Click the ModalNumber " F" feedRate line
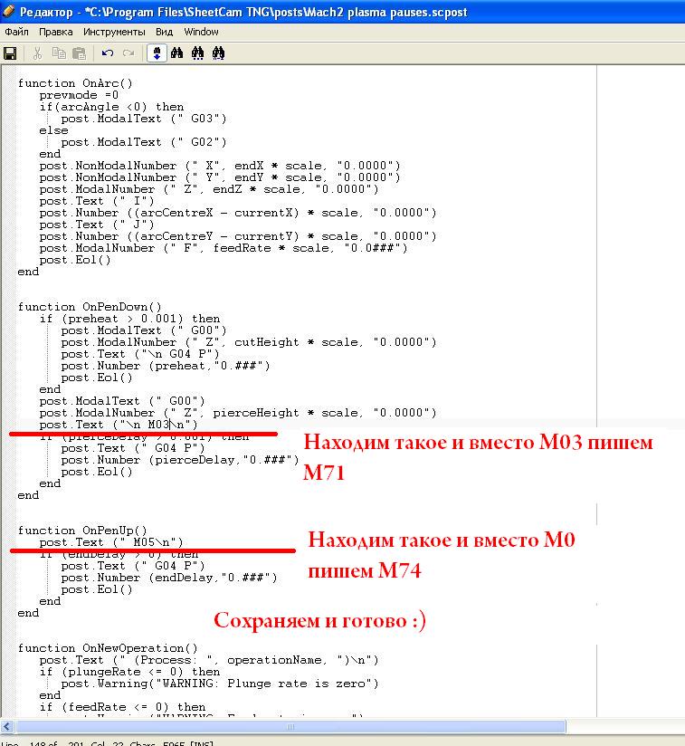 point(224,248)
